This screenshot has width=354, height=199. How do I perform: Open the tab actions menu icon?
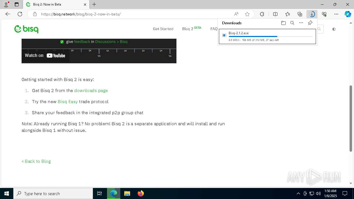[x=17, y=4]
